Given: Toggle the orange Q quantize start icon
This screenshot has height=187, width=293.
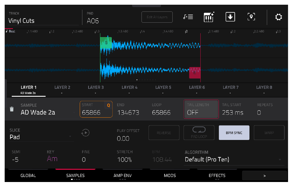Looking at the screenshot, I should 108,105.
